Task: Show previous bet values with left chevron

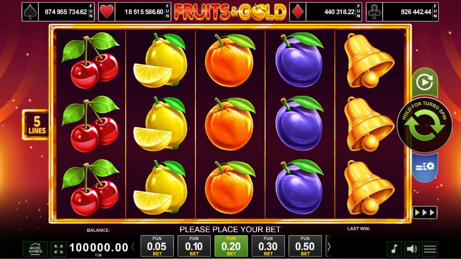Action: [x=133, y=247]
